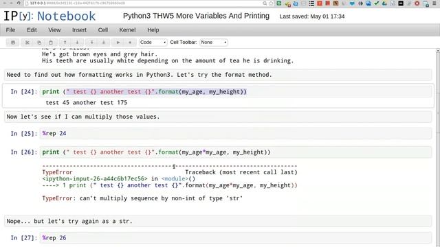Click the browser reload button
The height and width of the screenshot is (247, 440).
tap(19, 3)
